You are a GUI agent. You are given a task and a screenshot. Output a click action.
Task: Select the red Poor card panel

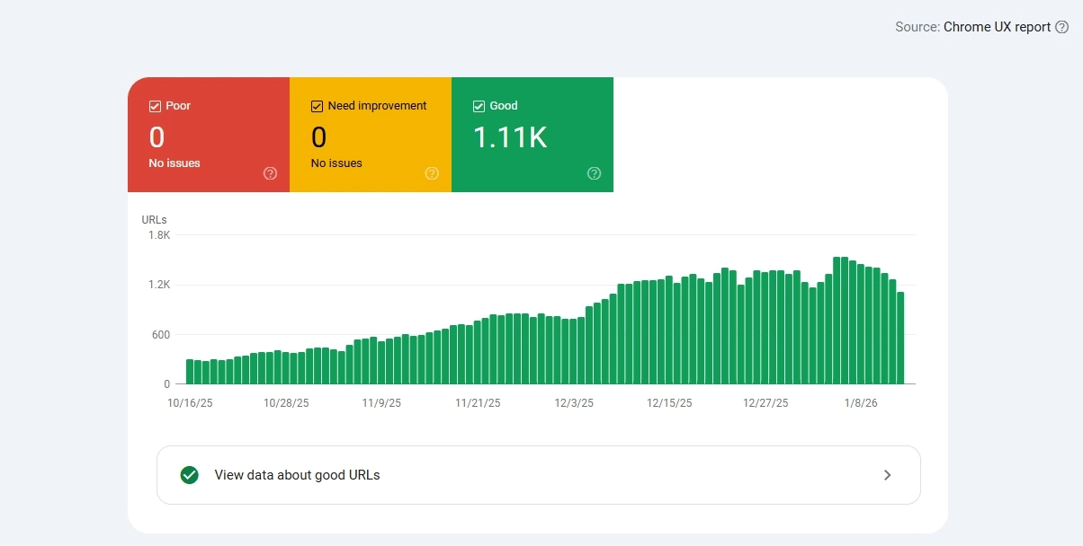tap(208, 135)
